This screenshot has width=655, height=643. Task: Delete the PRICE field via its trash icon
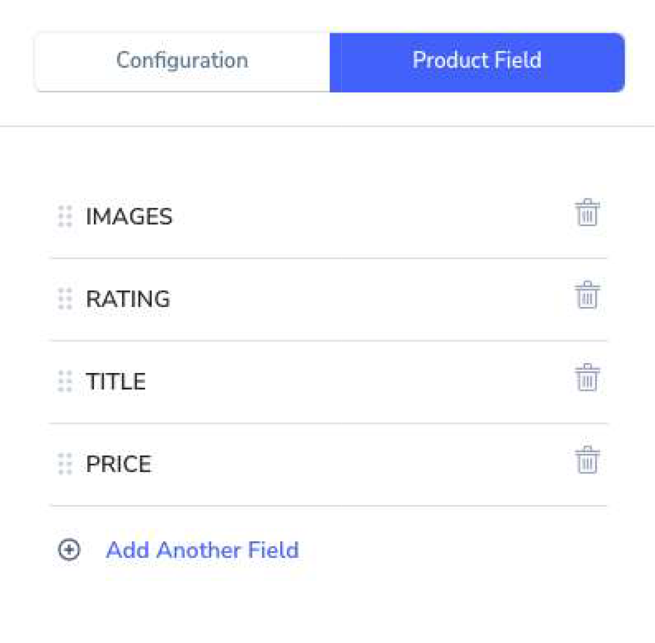pos(587,460)
